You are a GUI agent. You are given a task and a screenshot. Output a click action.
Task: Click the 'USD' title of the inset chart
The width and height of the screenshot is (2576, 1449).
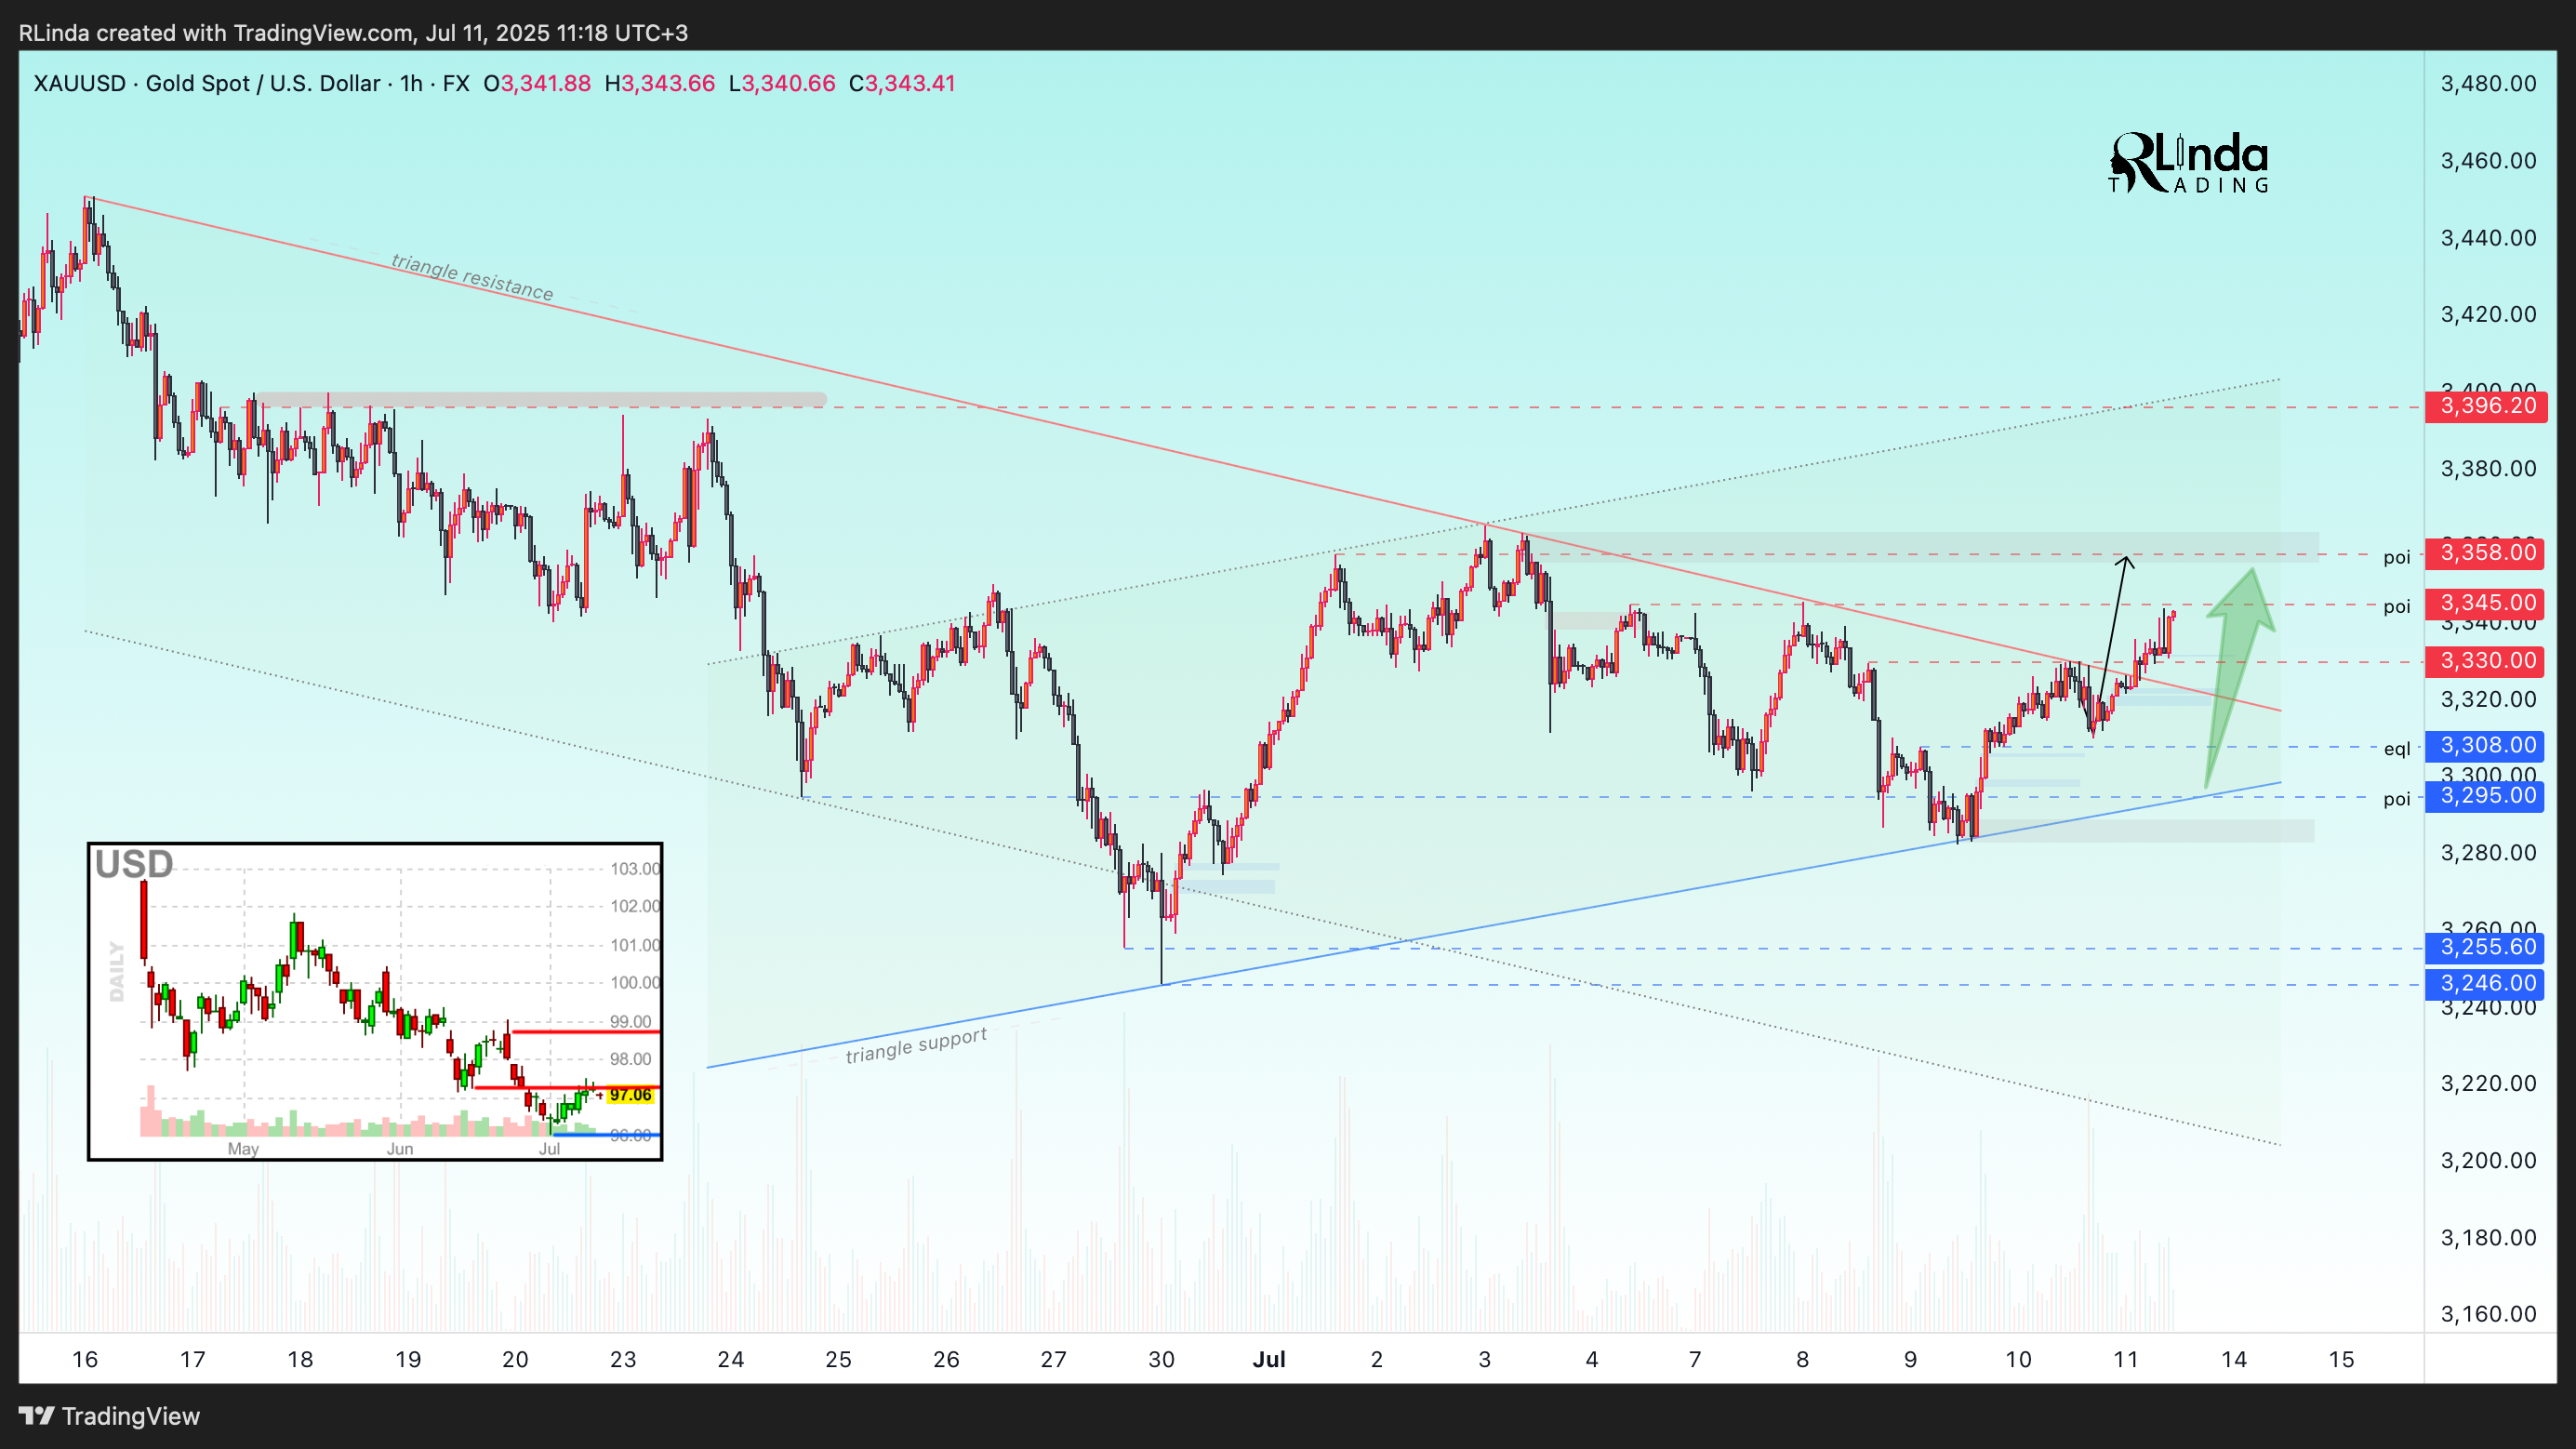[134, 865]
